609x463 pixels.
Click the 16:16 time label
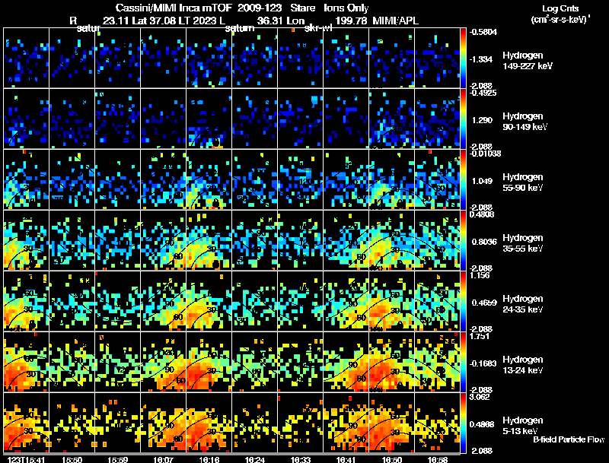(209, 459)
